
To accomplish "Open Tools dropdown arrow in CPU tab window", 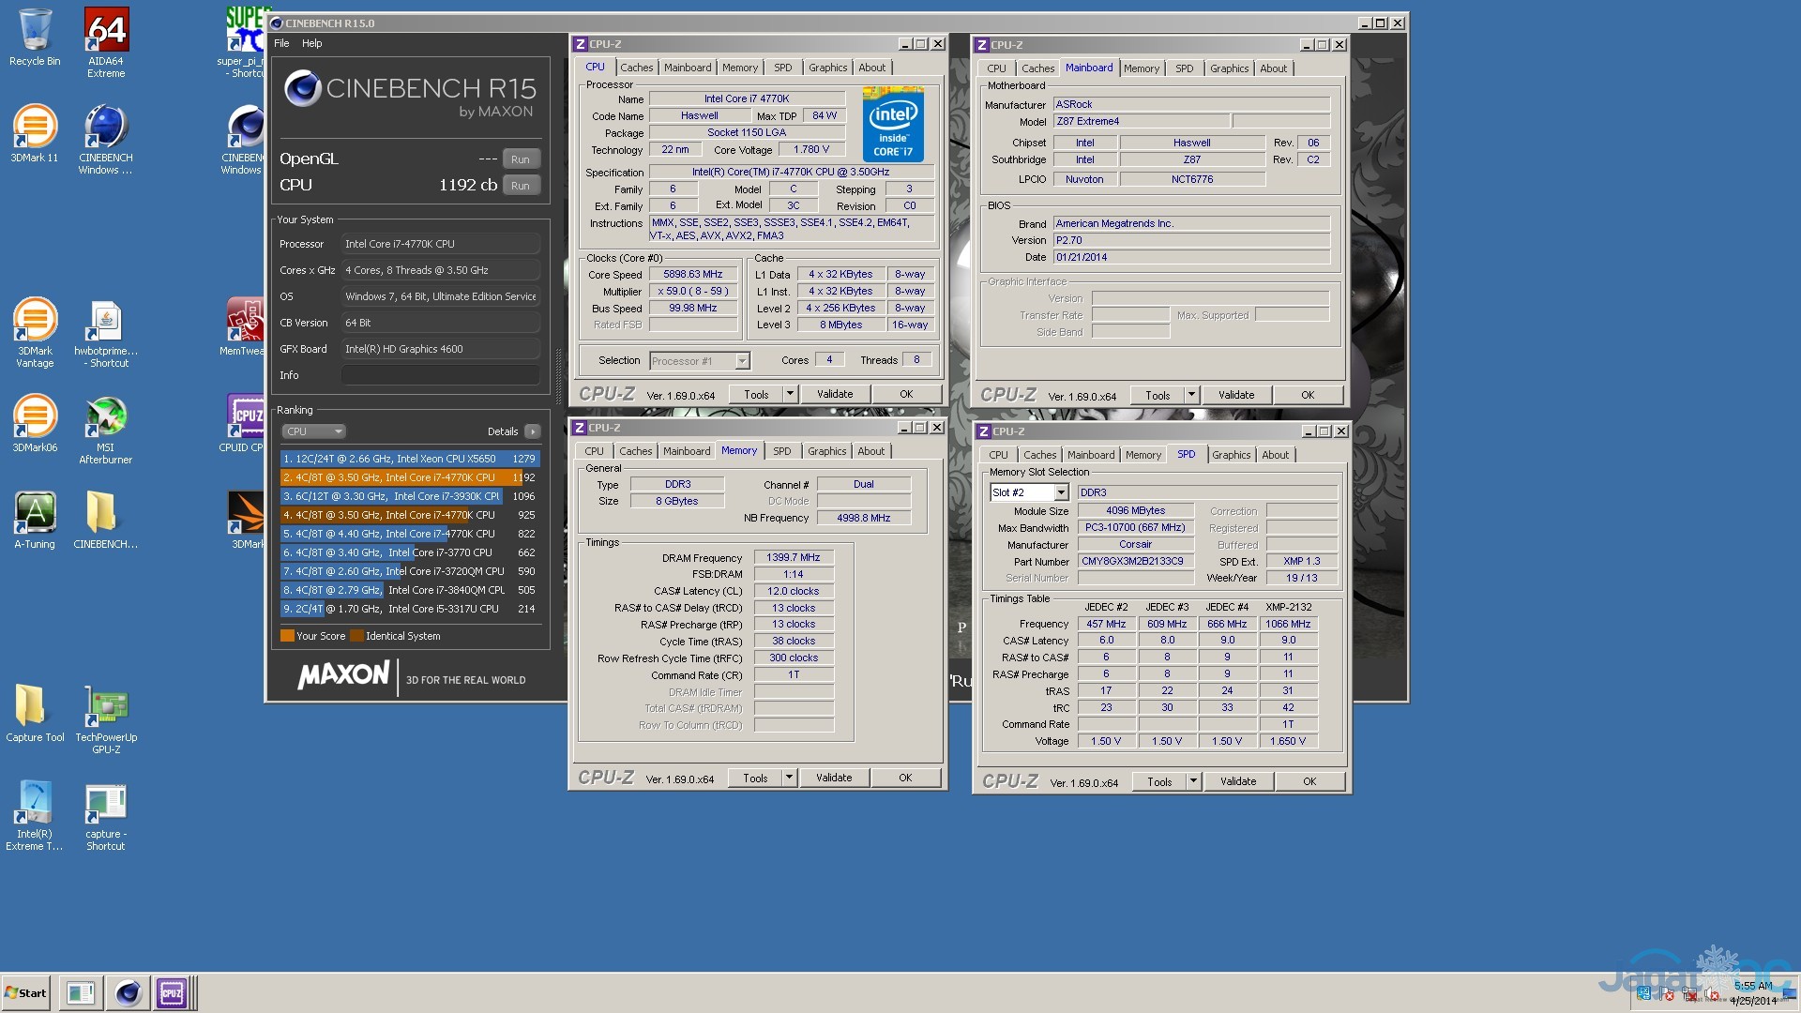I will pyautogui.click(x=790, y=394).
